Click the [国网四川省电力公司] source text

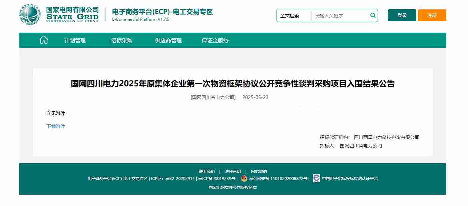pos(213,97)
